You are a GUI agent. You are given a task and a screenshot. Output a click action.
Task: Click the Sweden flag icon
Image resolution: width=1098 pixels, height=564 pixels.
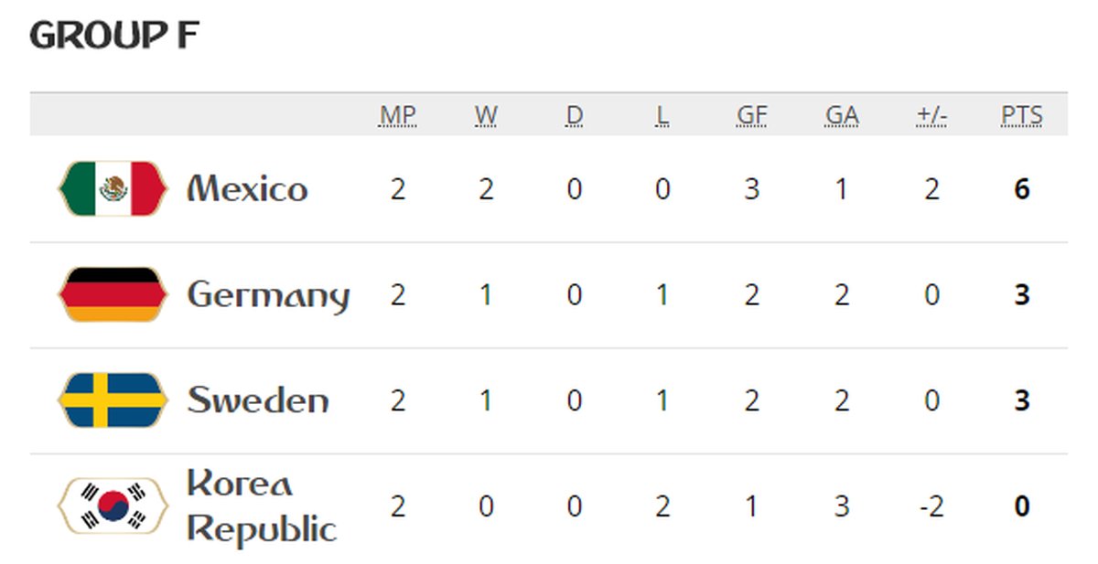coord(113,400)
